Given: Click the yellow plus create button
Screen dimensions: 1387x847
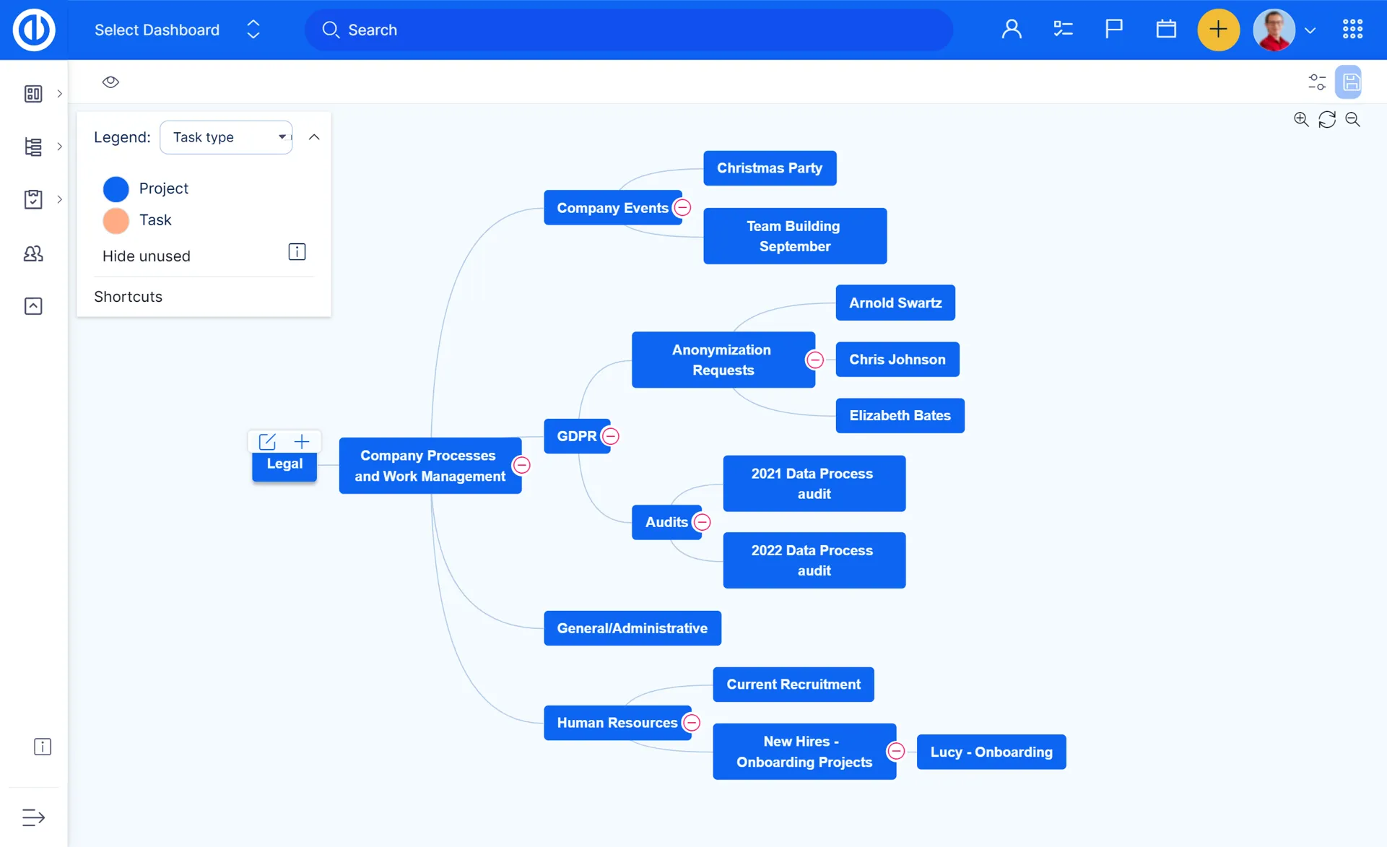Looking at the screenshot, I should pyautogui.click(x=1218, y=30).
